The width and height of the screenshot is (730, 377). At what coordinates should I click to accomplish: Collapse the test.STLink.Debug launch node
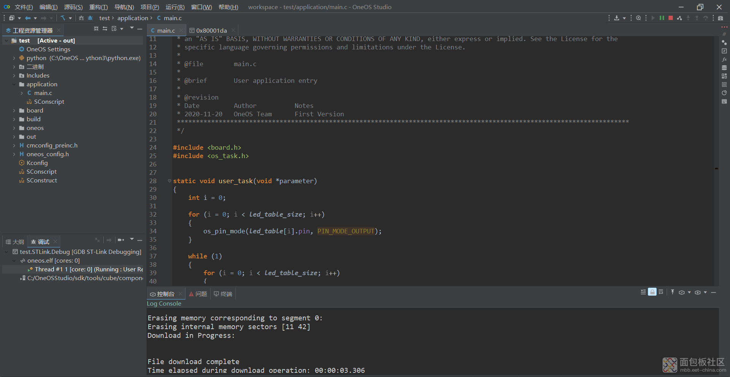(6, 252)
